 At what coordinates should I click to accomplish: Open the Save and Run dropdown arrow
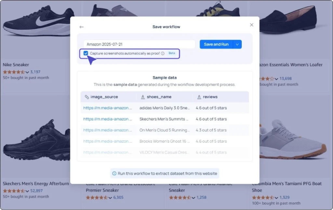pyautogui.click(x=237, y=44)
